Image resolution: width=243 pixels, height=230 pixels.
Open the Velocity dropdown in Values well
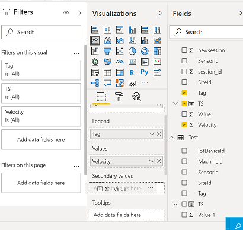[152, 161]
